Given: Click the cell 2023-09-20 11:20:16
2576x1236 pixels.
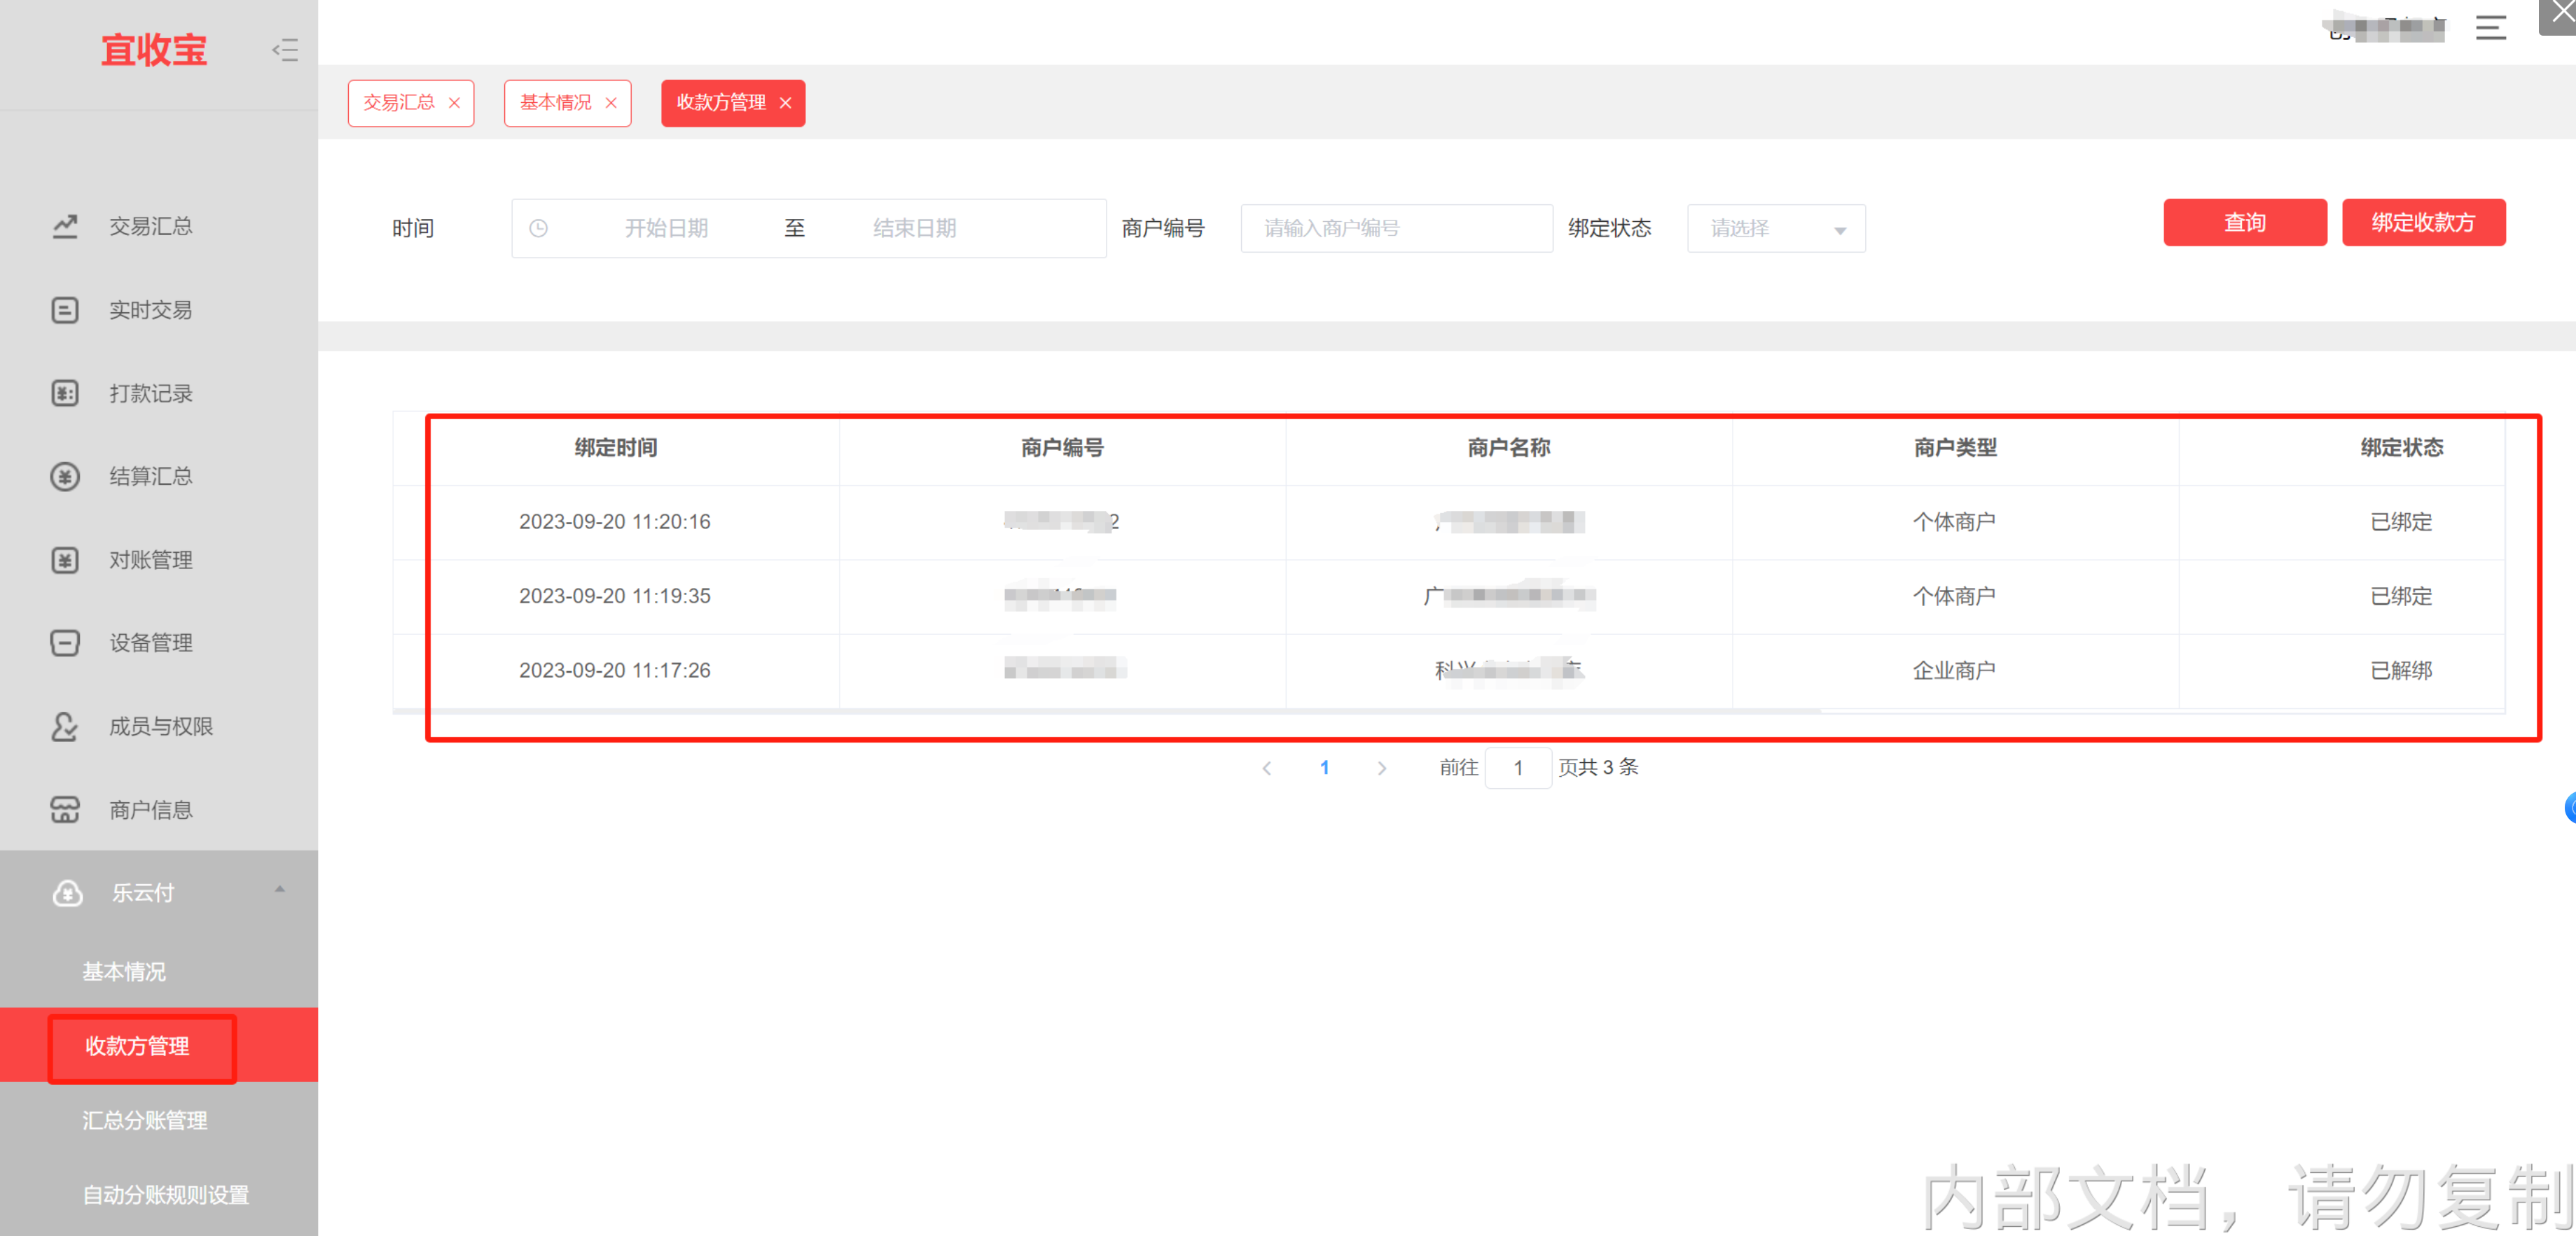Looking at the screenshot, I should [615, 523].
